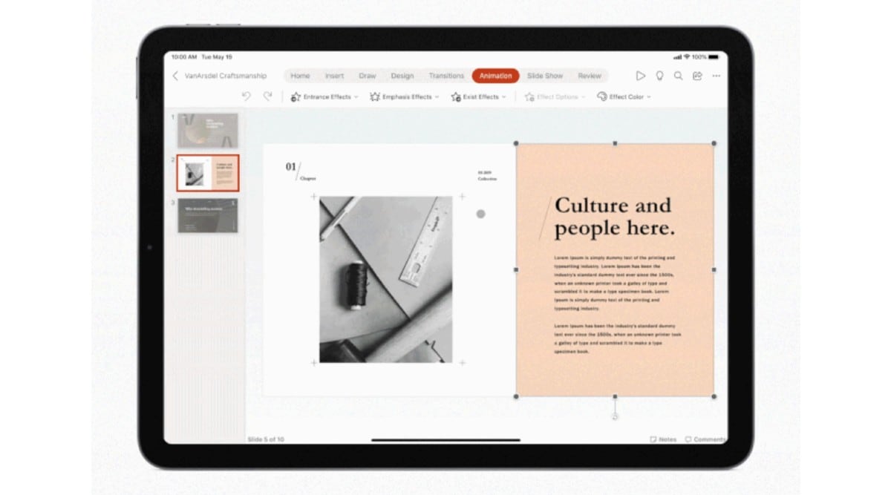Select the first slide thumbnail
This screenshot has width=891, height=495.
tap(208, 130)
